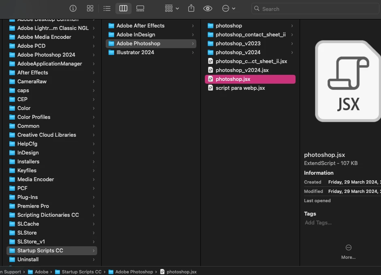Select the Startup Scripts CC folder

click(x=52, y=251)
